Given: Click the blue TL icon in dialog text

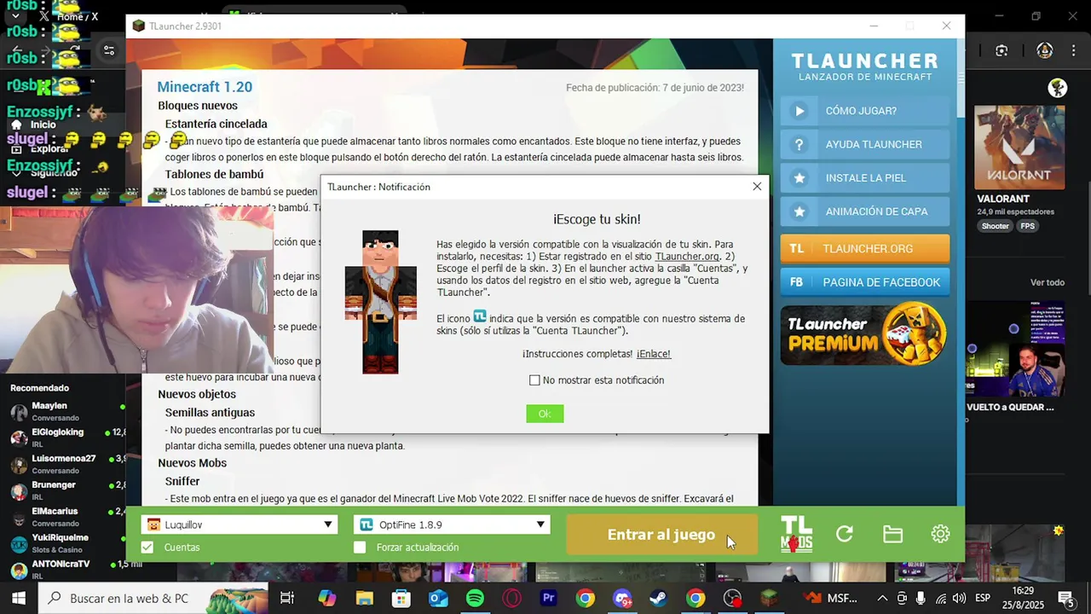Looking at the screenshot, I should pyautogui.click(x=480, y=316).
